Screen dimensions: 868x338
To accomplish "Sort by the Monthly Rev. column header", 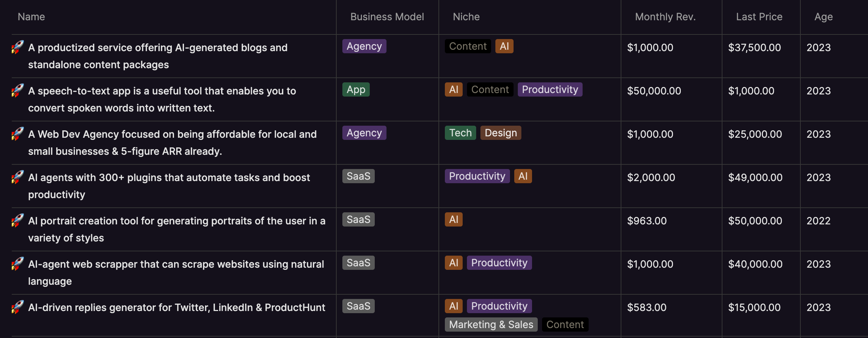I will pyautogui.click(x=665, y=17).
